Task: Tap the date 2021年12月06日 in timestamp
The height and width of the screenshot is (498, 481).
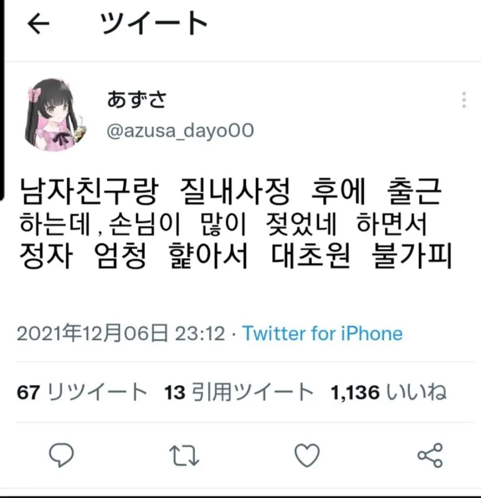Action: [x=92, y=333]
